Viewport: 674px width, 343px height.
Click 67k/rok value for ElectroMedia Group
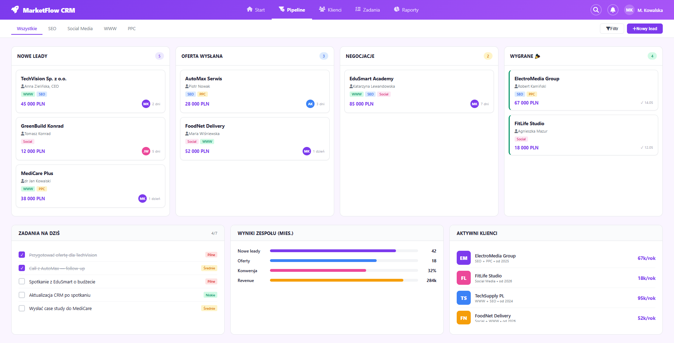(x=647, y=258)
